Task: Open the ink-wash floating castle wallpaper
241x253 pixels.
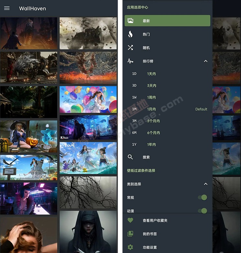Action: click(x=88, y=33)
